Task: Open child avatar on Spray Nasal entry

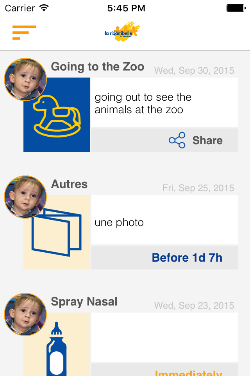Action: click(x=25, y=315)
